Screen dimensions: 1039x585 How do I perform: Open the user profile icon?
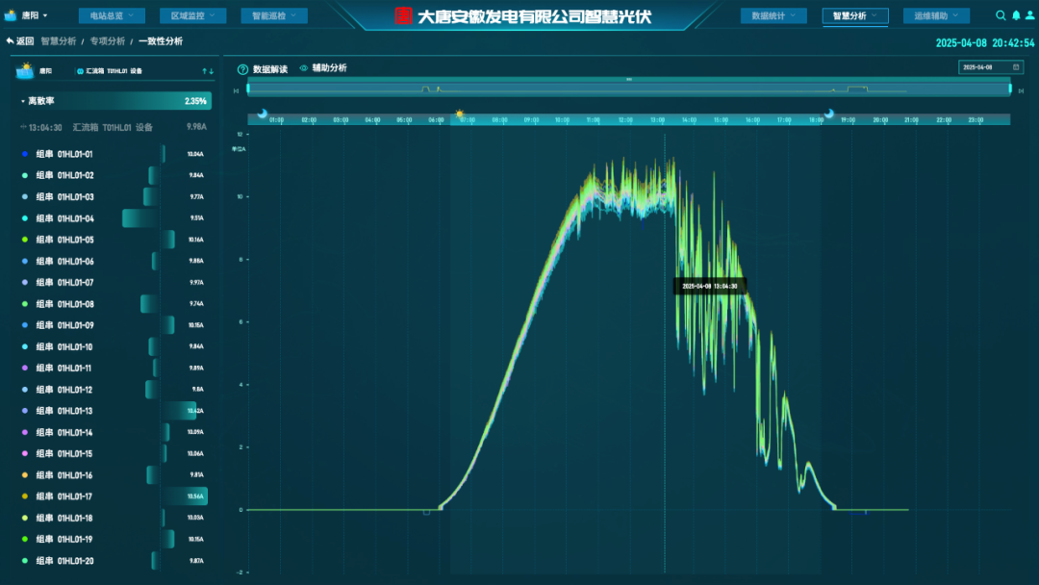point(1029,15)
